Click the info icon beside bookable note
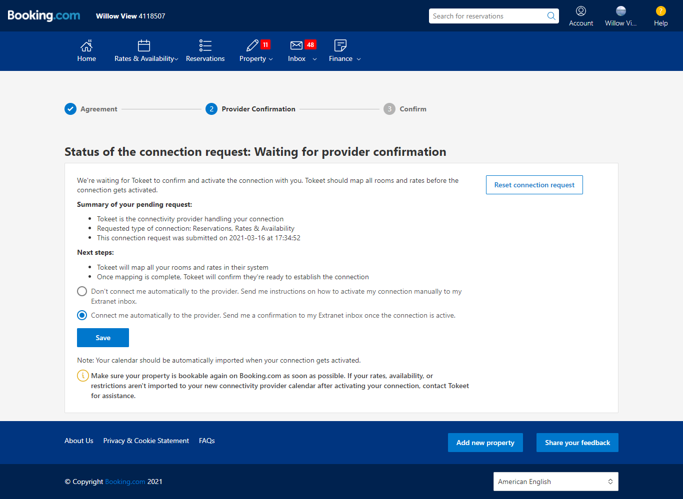The width and height of the screenshot is (683, 499). 83,376
